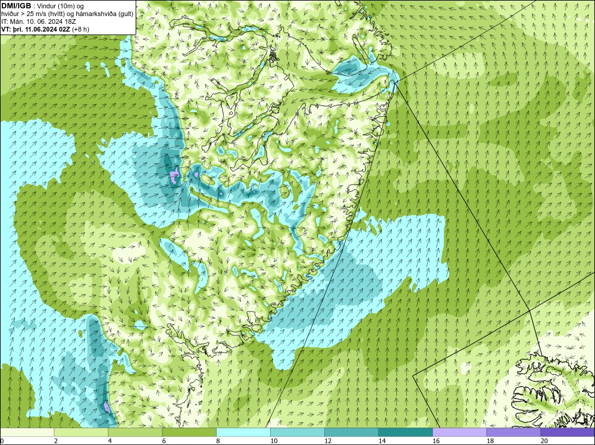Viewport: 595px width, 445px height.
Task: Click the legend label '12'
Action: tap(328, 441)
